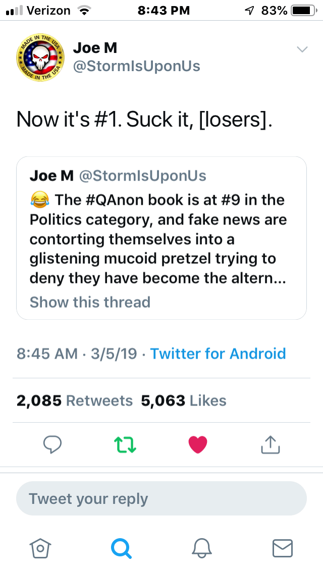Tap the reply speech bubble icon
Screen dimensions: 323x573
52,444
